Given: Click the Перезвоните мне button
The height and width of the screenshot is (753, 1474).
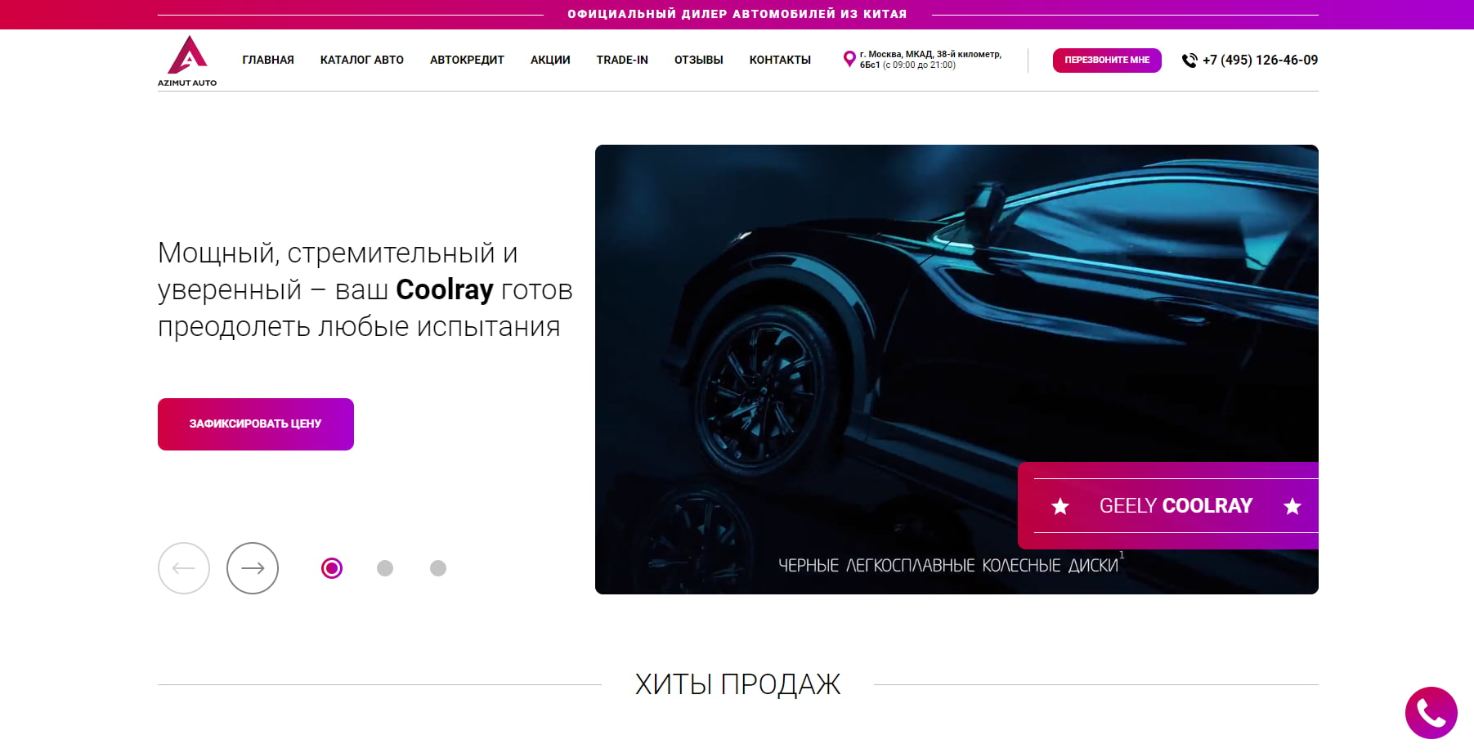Looking at the screenshot, I should pyautogui.click(x=1107, y=61).
